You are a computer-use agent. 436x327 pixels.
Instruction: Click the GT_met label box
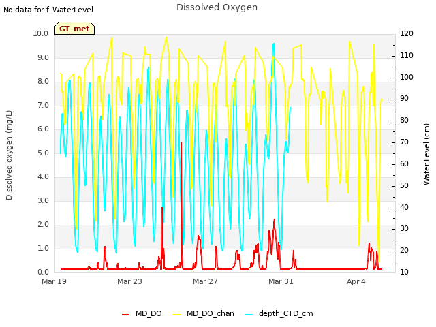[74, 29]
